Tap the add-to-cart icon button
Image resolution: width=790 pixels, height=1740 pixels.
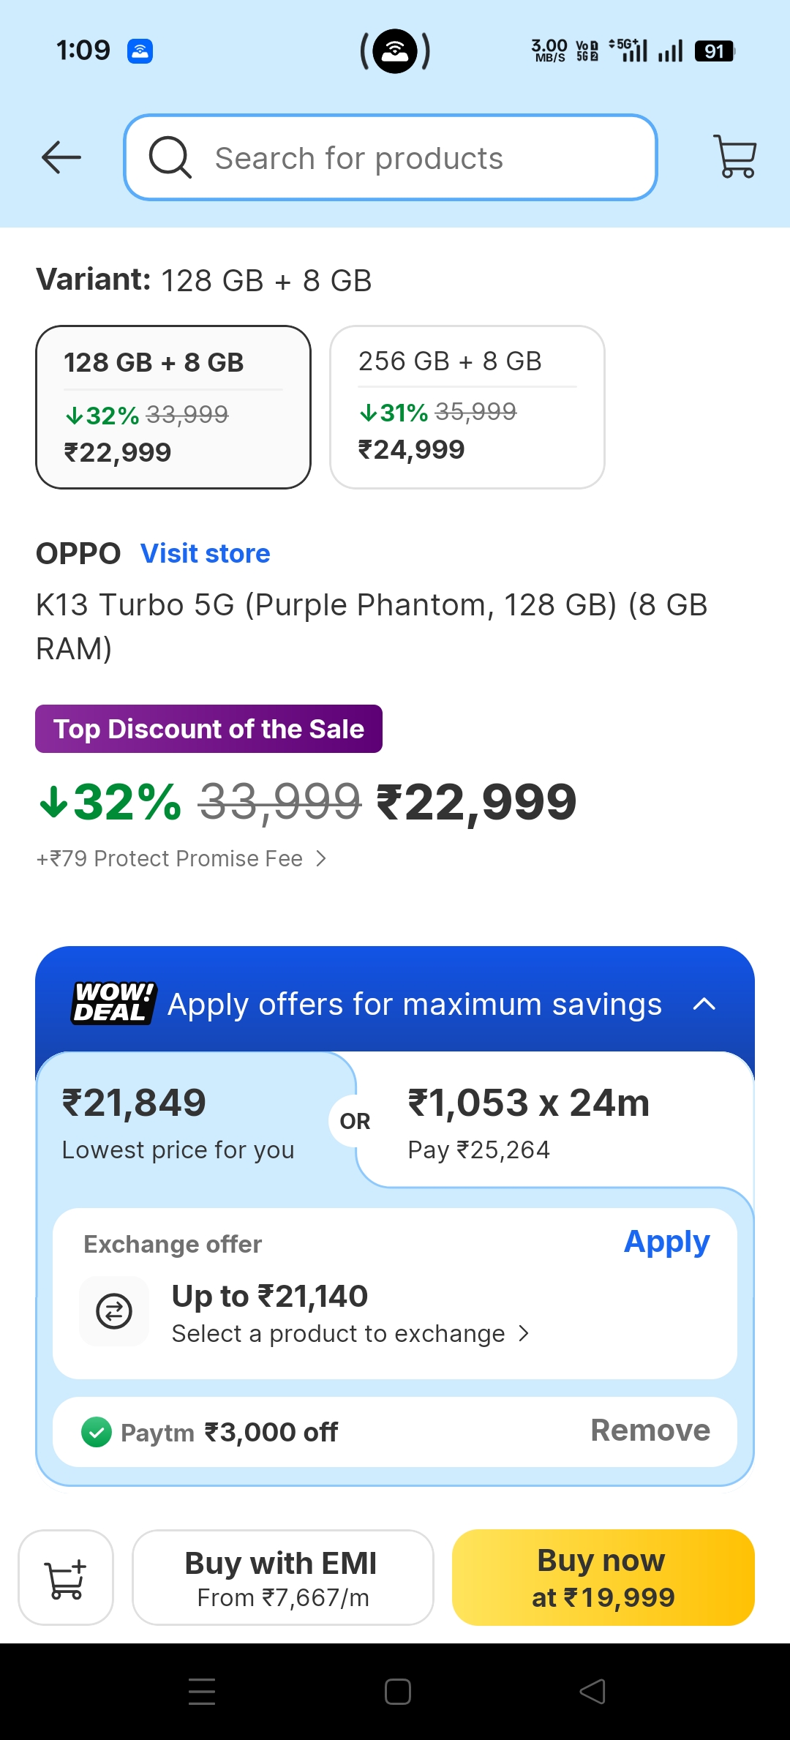(66, 1578)
